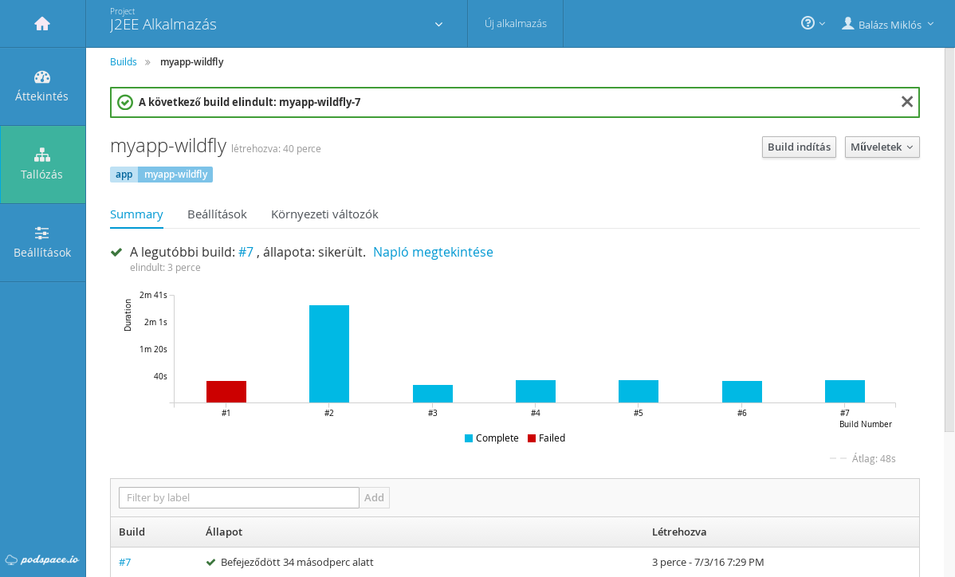Open the Balázs Miklós user menu

click(887, 25)
